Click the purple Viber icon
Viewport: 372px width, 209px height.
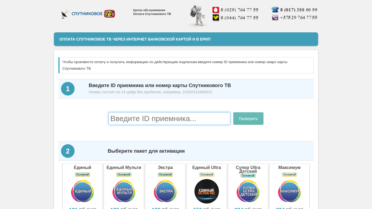pyautogui.click(x=275, y=17)
